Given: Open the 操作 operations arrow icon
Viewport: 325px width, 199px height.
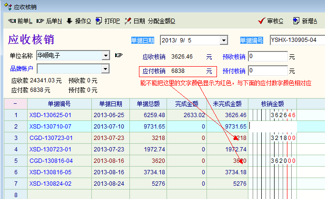Looking at the screenshot, I should [69, 21].
